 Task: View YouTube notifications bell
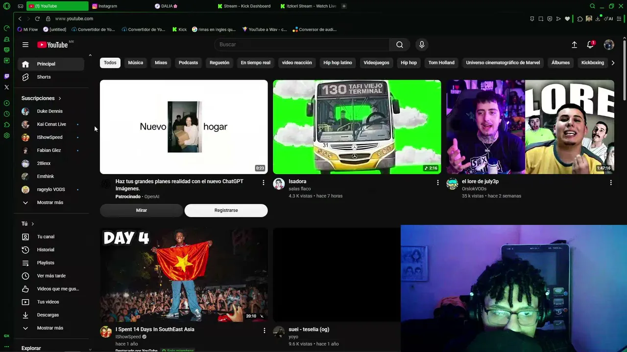pyautogui.click(x=590, y=44)
